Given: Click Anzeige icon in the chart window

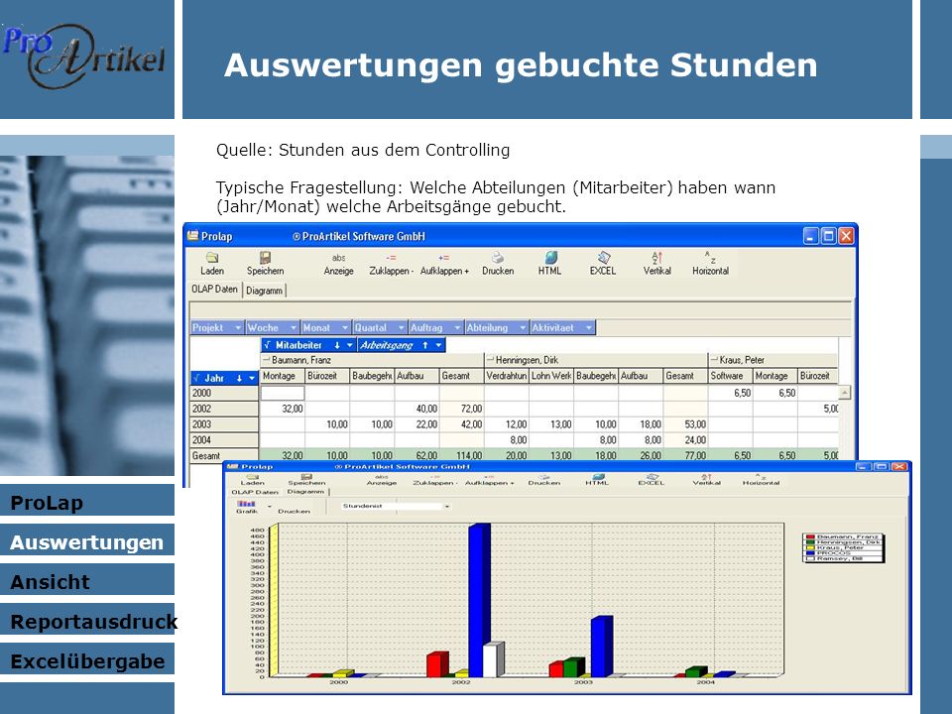Looking at the screenshot, I should [381, 477].
